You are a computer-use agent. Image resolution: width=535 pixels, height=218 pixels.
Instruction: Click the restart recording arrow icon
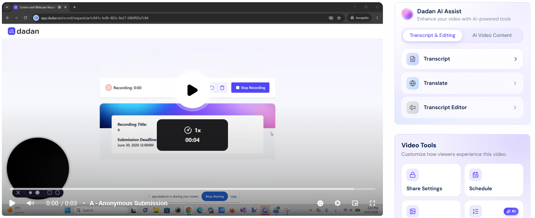[x=212, y=88]
